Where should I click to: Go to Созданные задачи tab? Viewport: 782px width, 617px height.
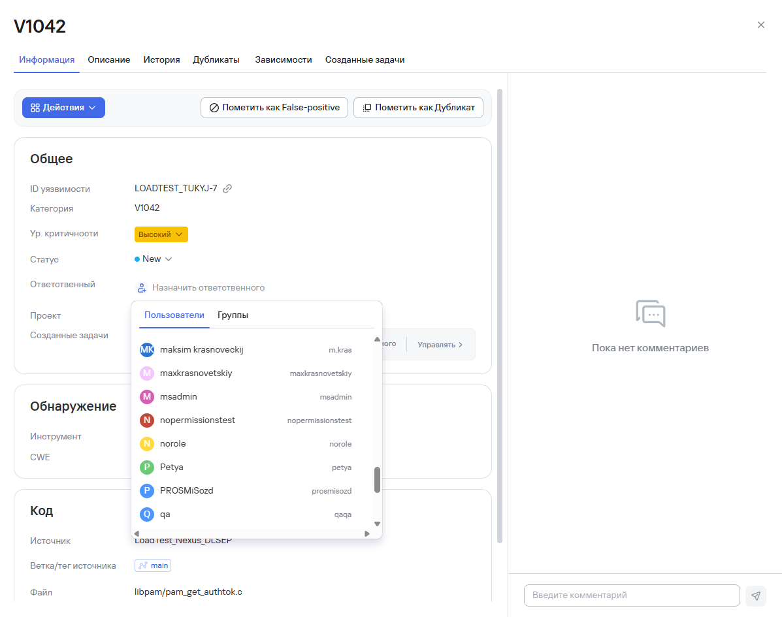[x=365, y=60]
